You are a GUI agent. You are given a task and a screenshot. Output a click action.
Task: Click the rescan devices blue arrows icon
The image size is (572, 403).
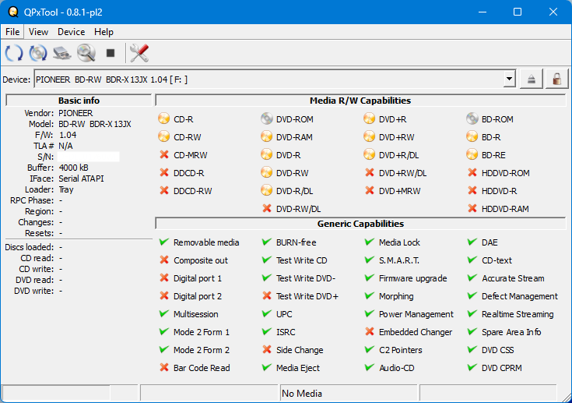pos(14,53)
